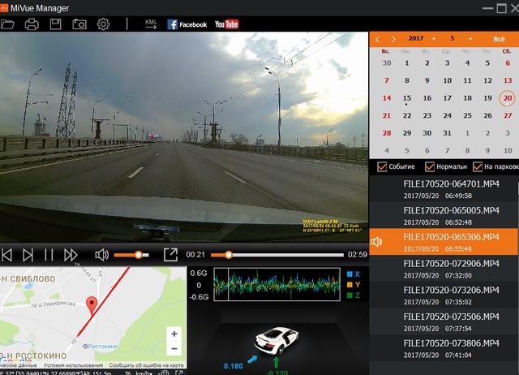Click the X axis legend swatch
Viewport: 519px width, 375px height.
pyautogui.click(x=350, y=274)
